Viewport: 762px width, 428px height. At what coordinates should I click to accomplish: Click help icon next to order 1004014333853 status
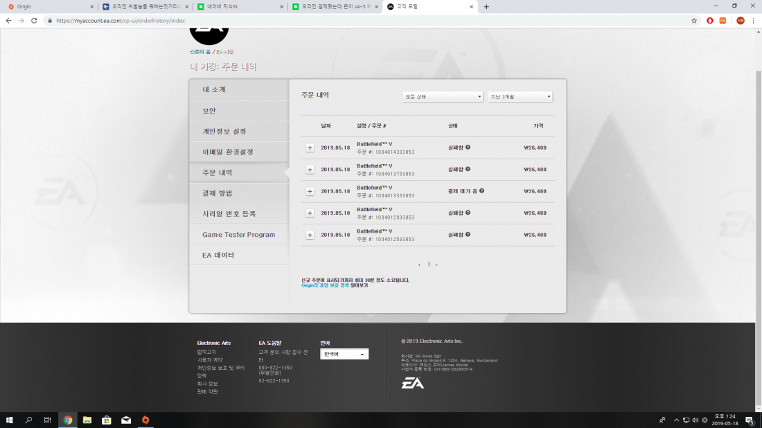coord(468,148)
